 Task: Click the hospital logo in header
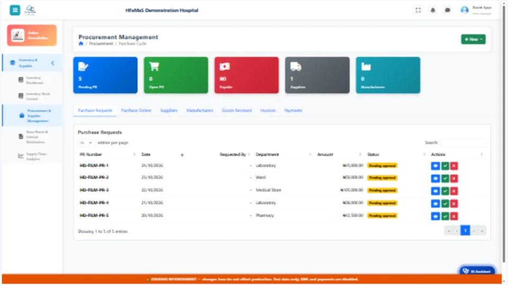click(x=31, y=10)
